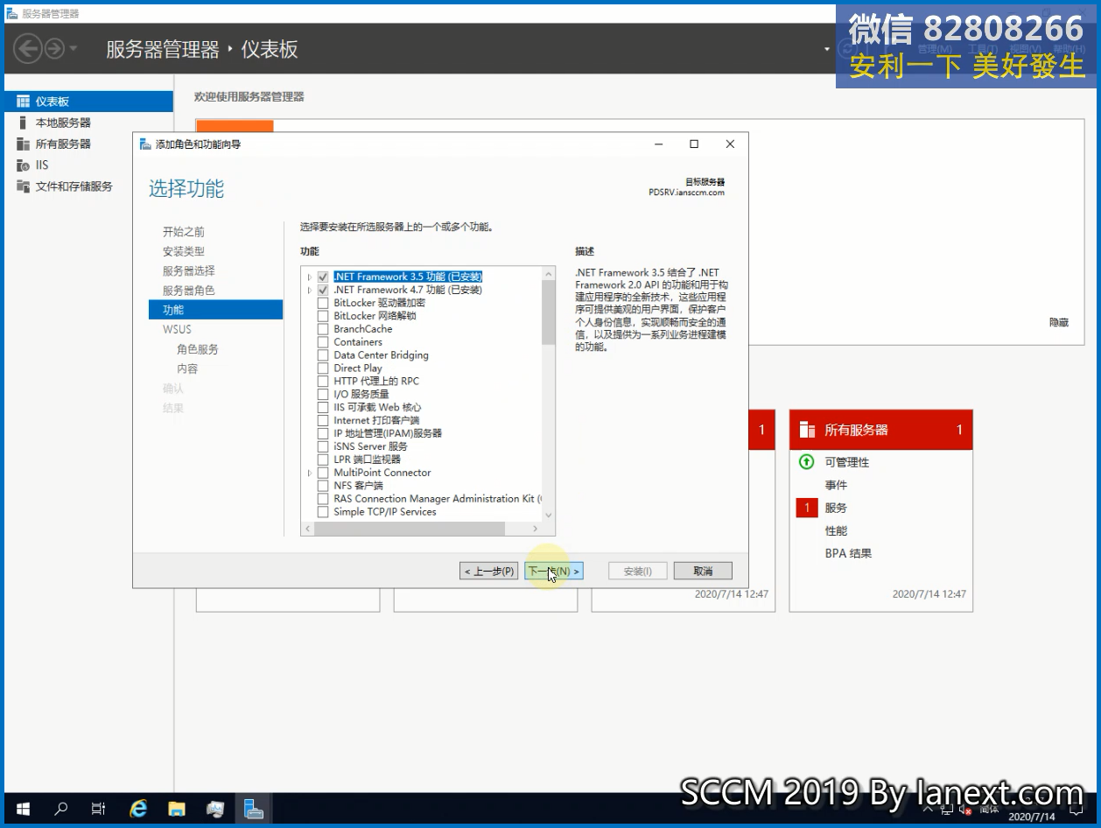Click the 本地服务器 icon in sidebar

click(x=24, y=123)
